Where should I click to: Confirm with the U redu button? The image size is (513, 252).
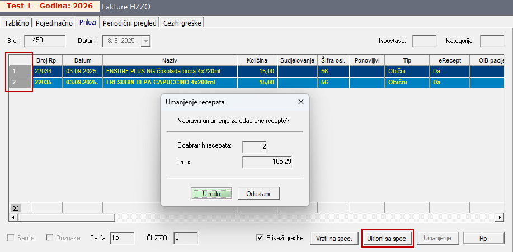coord(211,193)
